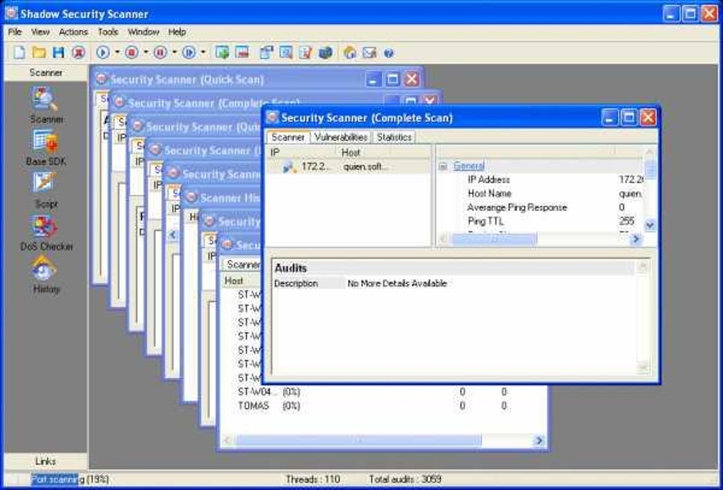This screenshot has height=490, width=723.
Task: Open the Help menu
Action: tap(176, 32)
